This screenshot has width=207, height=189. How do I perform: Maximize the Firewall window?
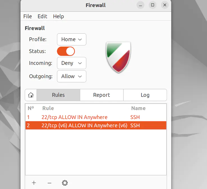point(153,5)
